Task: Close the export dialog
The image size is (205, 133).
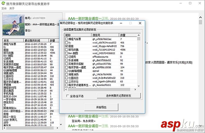Action: [140, 23]
